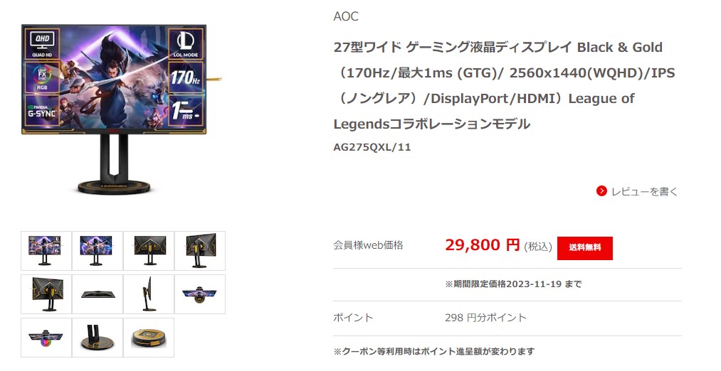Select the AOC brand name
721x371 pixels.
point(346,16)
